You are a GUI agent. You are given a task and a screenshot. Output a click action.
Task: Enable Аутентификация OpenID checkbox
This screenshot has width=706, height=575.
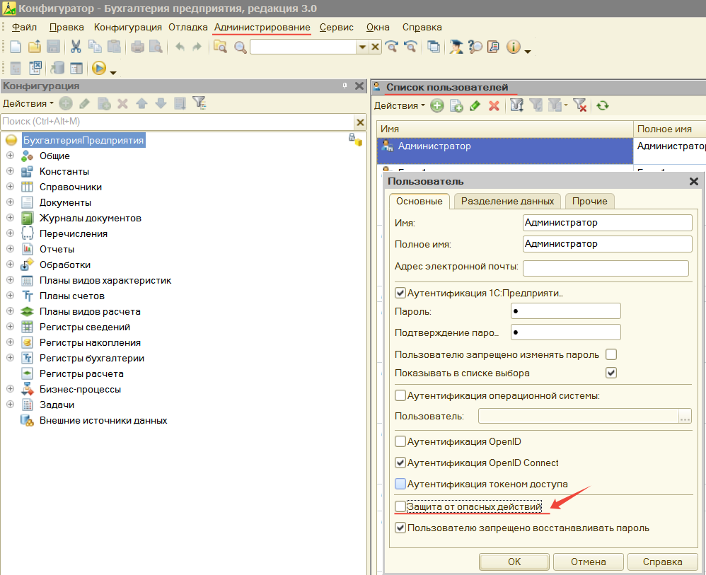tap(400, 442)
